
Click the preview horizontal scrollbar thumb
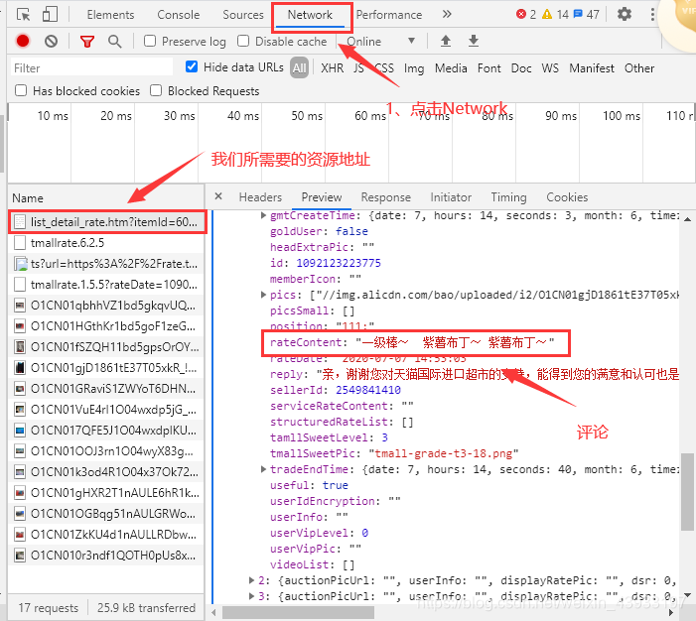coord(298,613)
